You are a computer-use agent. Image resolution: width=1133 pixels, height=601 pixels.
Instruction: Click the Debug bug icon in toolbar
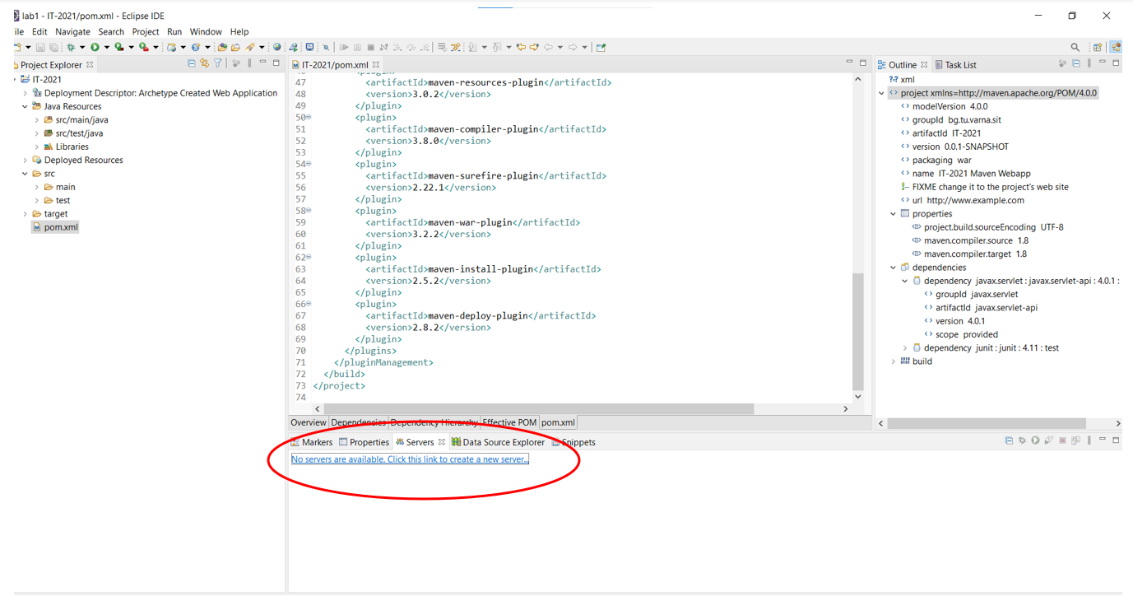(71, 47)
